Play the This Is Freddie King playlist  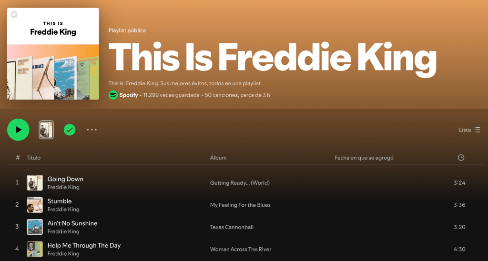(x=18, y=130)
